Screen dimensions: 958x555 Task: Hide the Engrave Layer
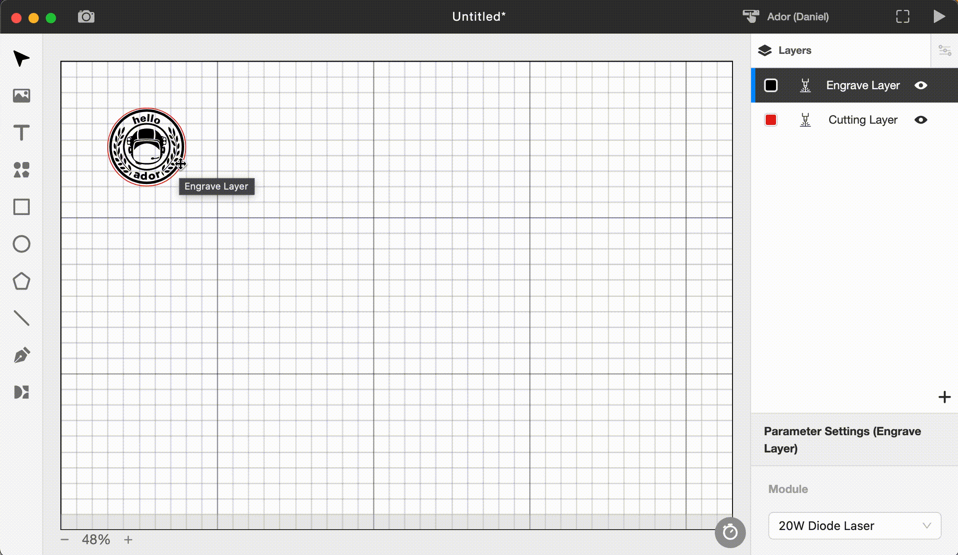(920, 85)
